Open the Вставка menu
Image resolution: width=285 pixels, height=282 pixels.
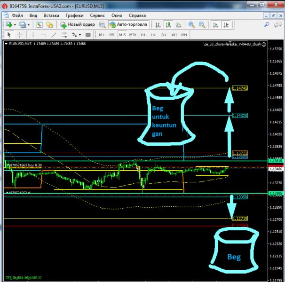[x=51, y=16]
